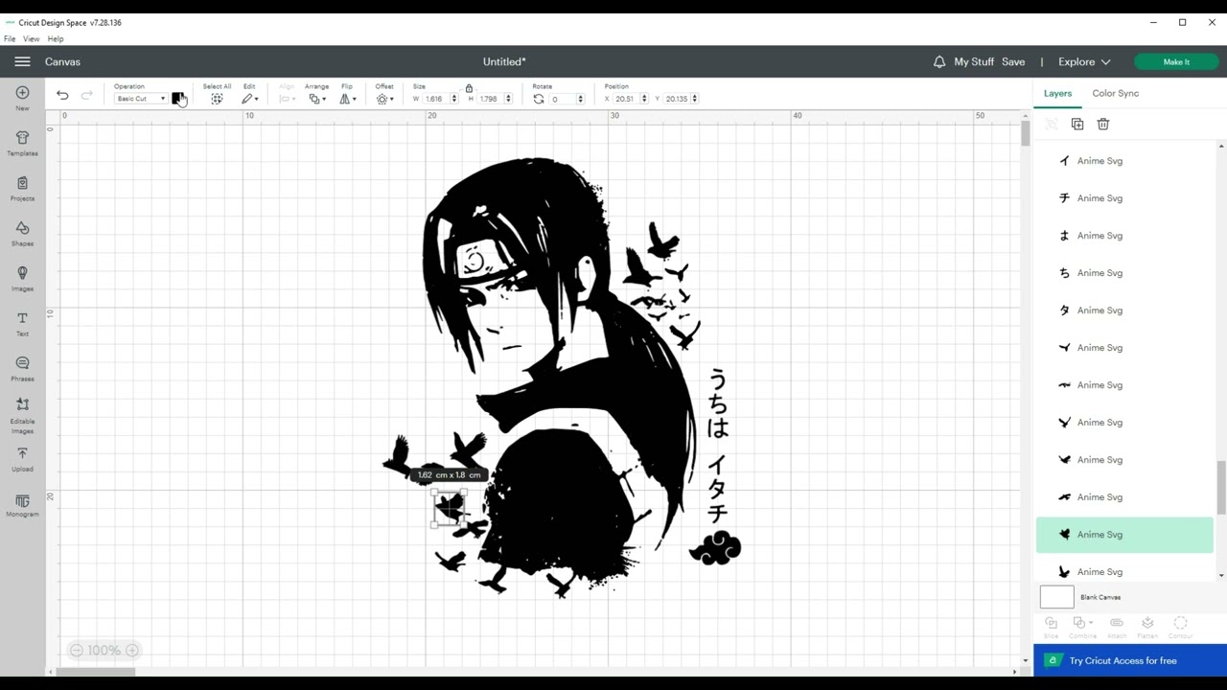Screen dimensions: 1227x690
Task: Click the New project icon
Action: point(22,98)
